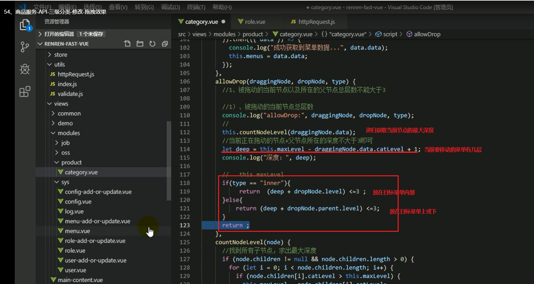Expand the demo folder
Screen dimensions: 534x284
point(53,123)
